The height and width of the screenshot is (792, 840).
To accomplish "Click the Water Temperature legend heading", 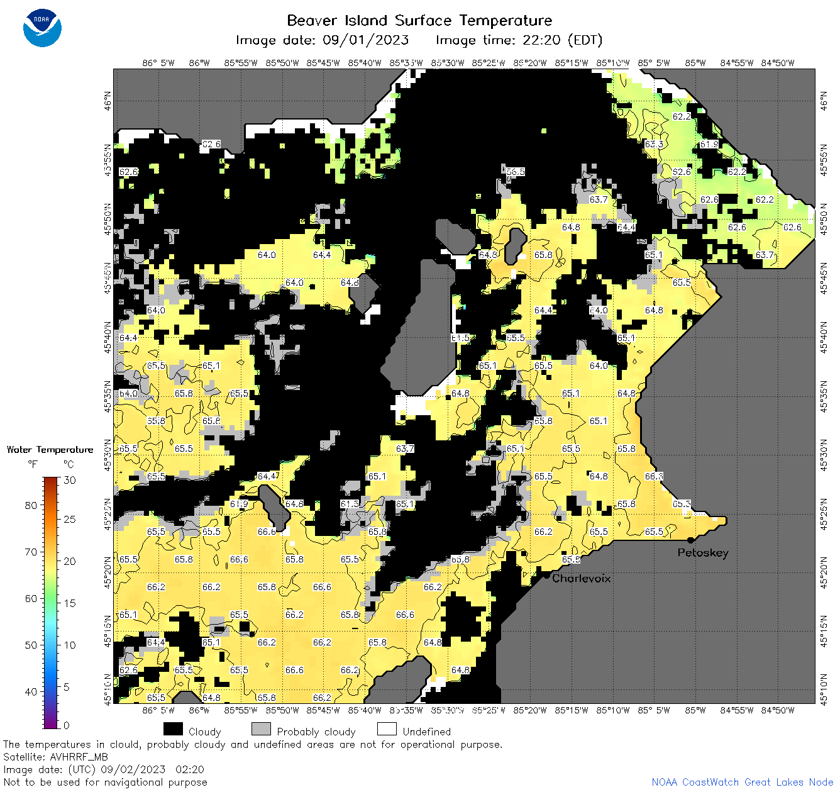I will pos(50,449).
